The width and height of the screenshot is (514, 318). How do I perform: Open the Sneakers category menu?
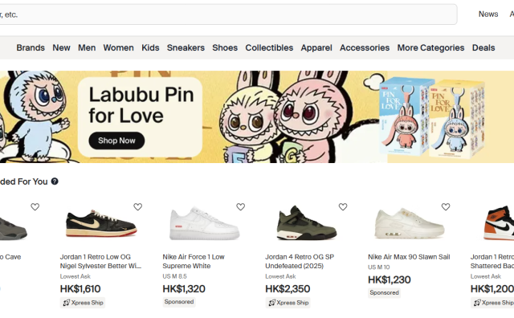[186, 48]
